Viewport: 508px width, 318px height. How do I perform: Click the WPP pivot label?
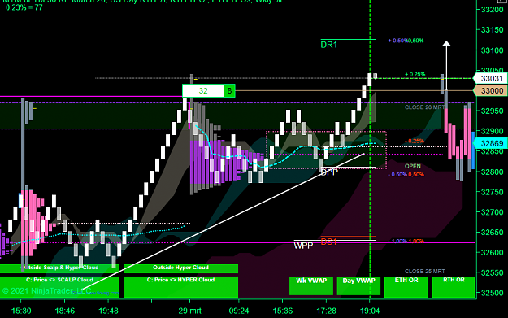303,246
